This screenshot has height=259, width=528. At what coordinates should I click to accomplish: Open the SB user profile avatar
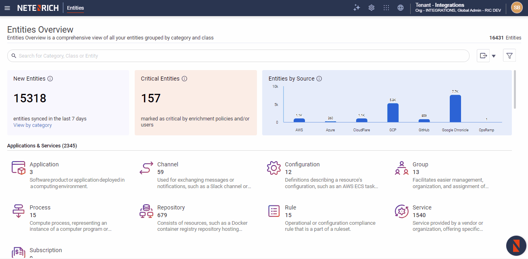[x=517, y=7]
